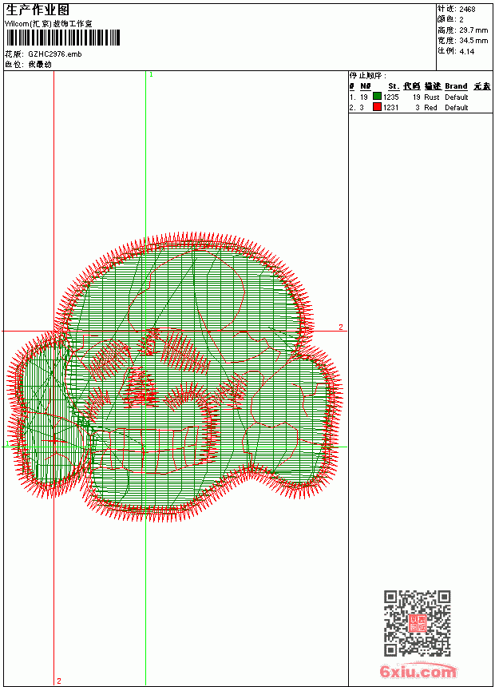Click the scale value 4.14
Image resolution: width=495 pixels, height=687 pixels.
(466, 51)
